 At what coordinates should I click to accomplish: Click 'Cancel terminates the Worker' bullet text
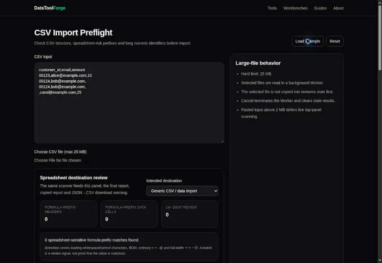click(288, 101)
